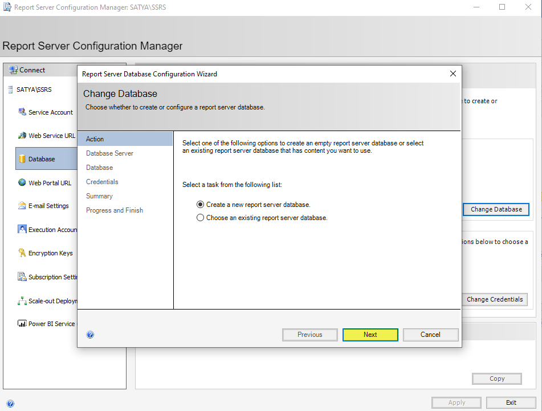The image size is (542, 411).
Task: Click the Web Service URL globe icon
Action: coord(22,136)
